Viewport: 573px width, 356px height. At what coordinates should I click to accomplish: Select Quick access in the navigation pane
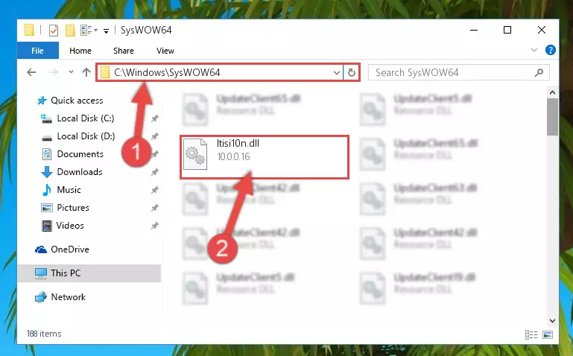pyautogui.click(x=77, y=101)
